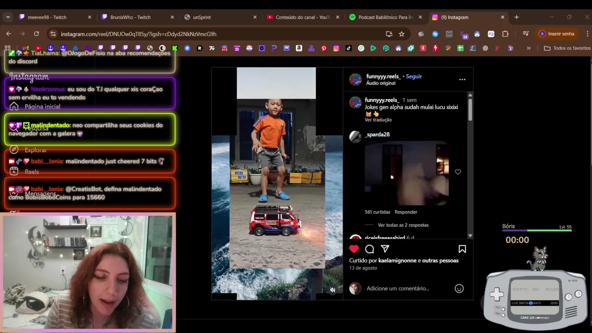The width and height of the screenshot is (592, 333).
Task: Unmute the reel video audio
Action: [332, 290]
